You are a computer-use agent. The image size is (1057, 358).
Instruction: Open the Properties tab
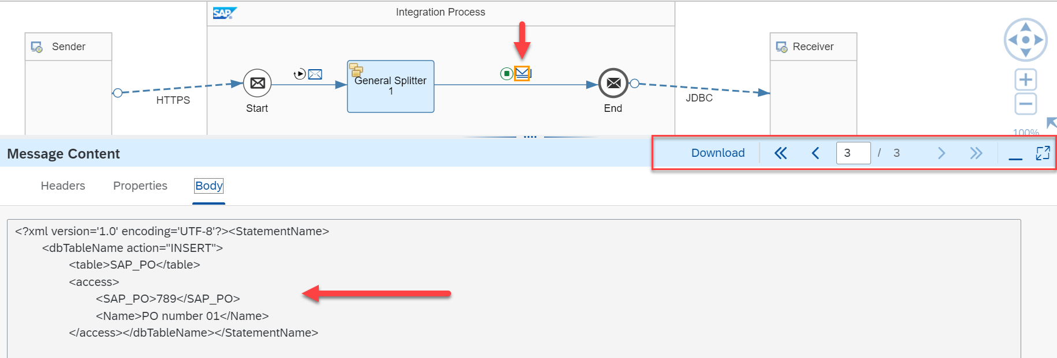pyautogui.click(x=140, y=186)
